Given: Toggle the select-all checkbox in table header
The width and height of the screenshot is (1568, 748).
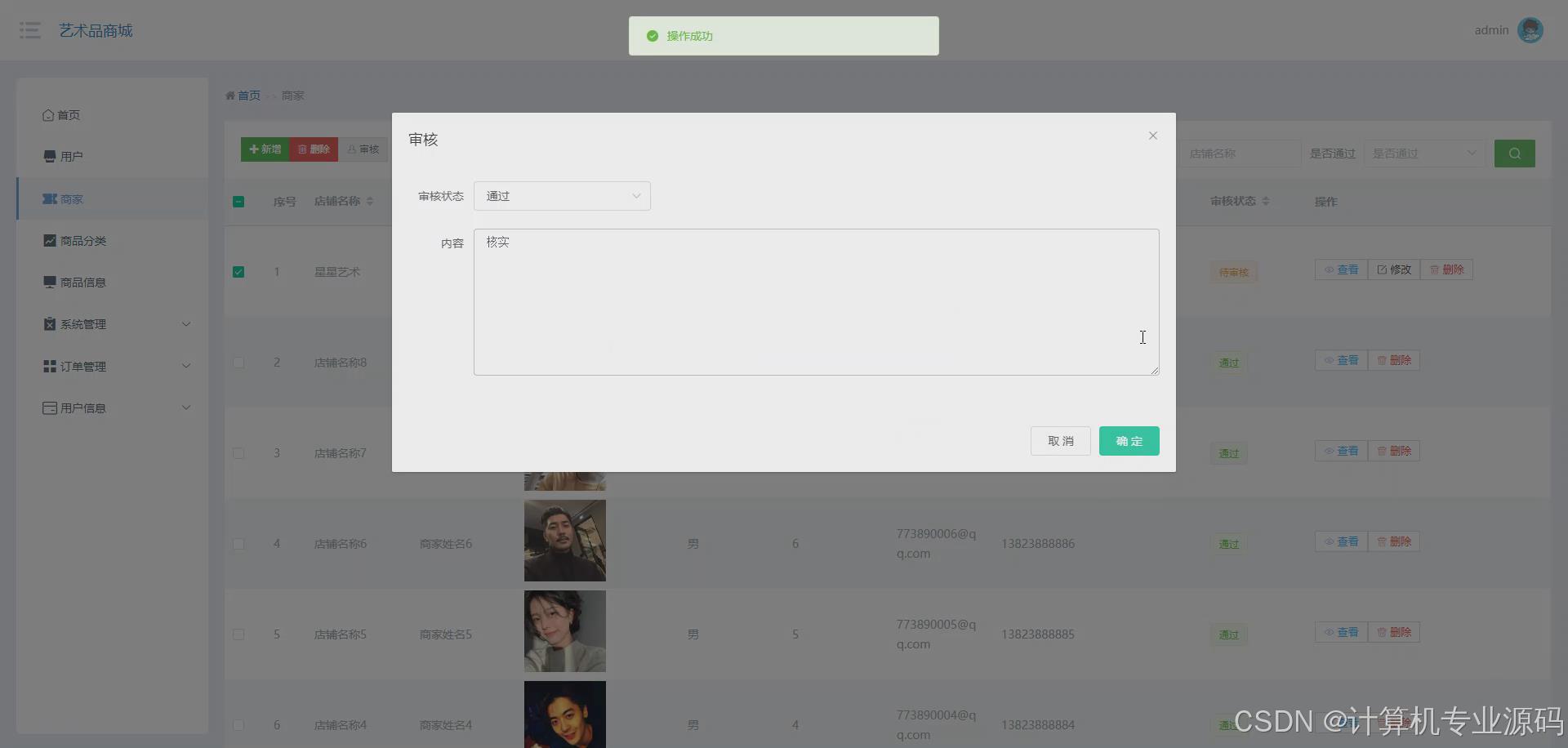Looking at the screenshot, I should 238,202.
